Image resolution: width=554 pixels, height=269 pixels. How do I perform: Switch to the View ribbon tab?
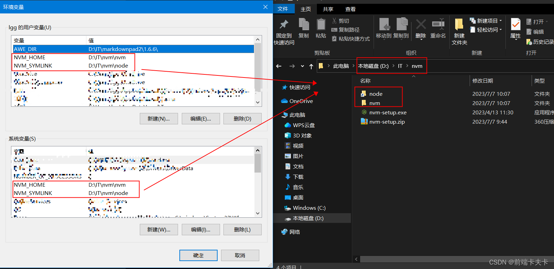point(350,9)
